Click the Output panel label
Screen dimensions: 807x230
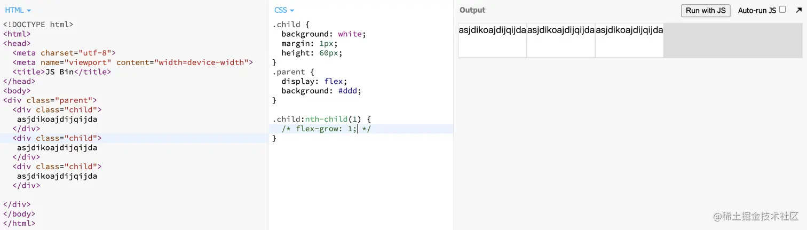(472, 10)
